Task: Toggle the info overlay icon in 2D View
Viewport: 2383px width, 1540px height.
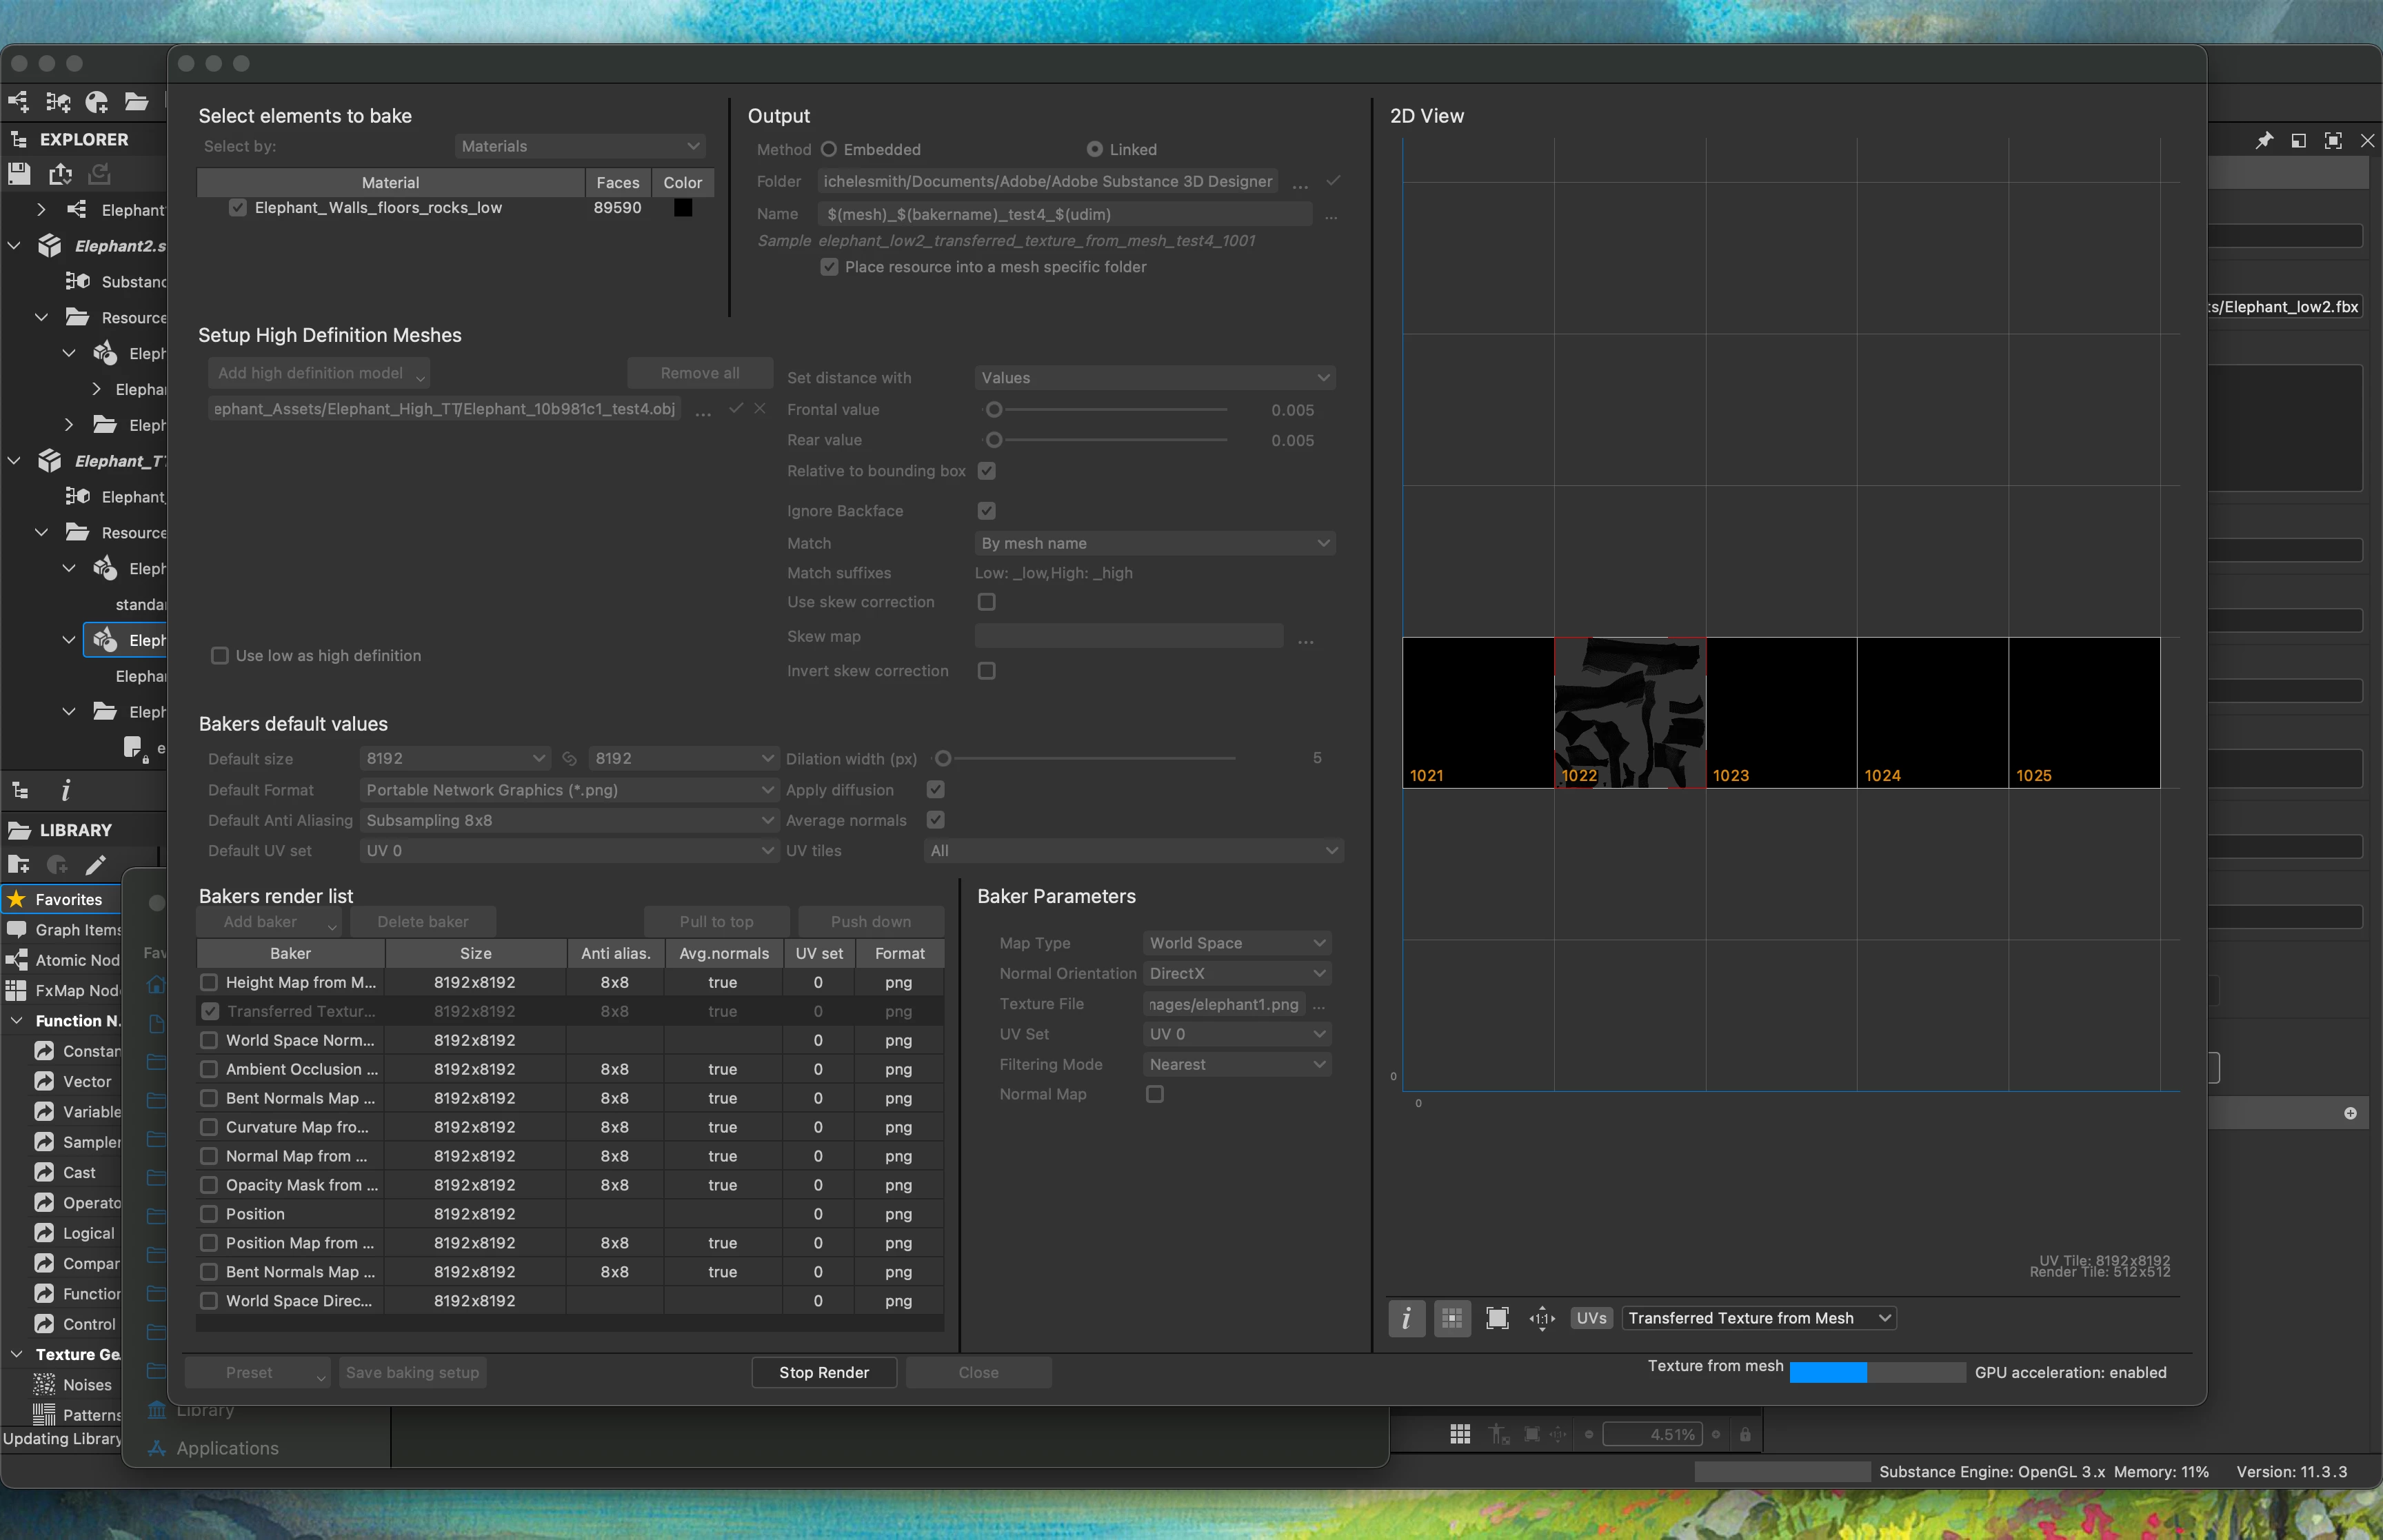Action: [x=1406, y=1318]
